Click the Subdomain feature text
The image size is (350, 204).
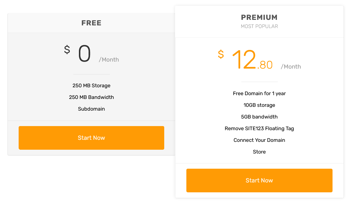pos(91,109)
